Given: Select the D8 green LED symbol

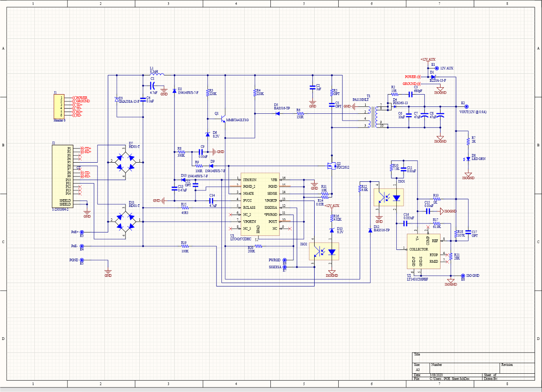Looking at the screenshot, I should point(468,158).
